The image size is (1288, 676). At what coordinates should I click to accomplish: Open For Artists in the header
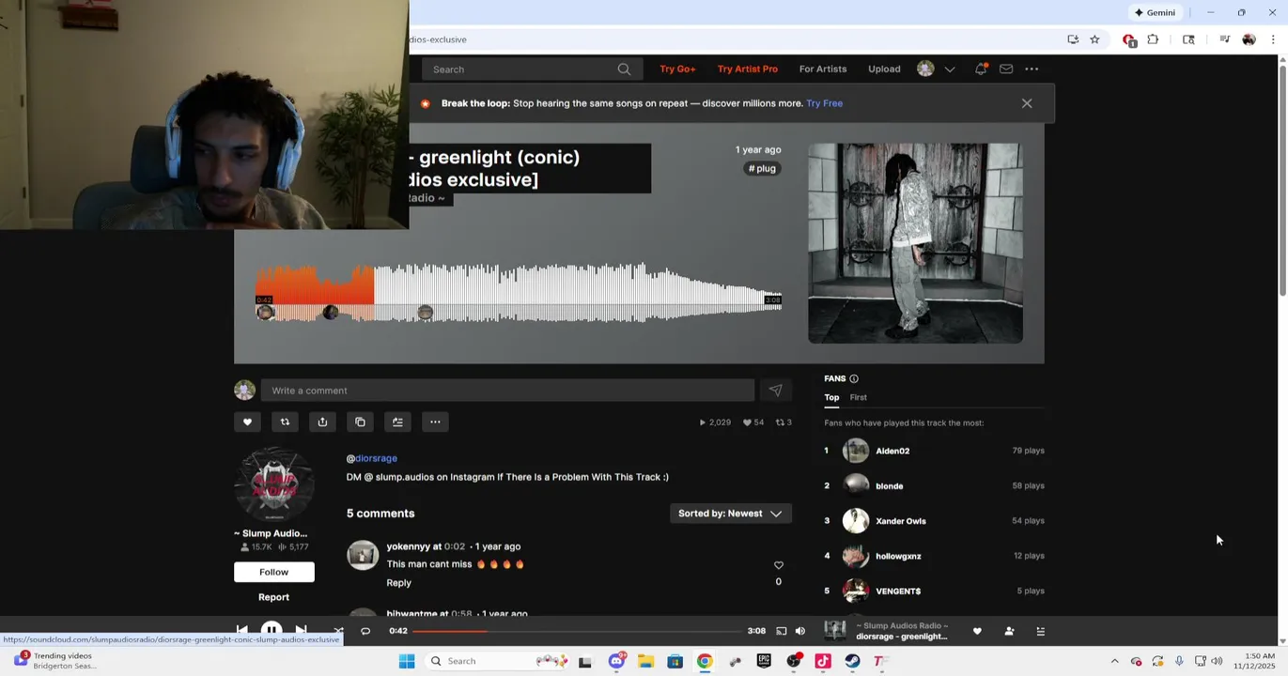823,69
